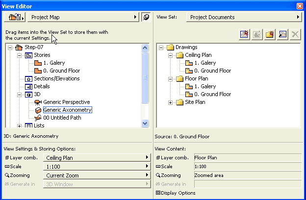
Task: Click the first view set toolbar icon
Action: pos(244,34)
